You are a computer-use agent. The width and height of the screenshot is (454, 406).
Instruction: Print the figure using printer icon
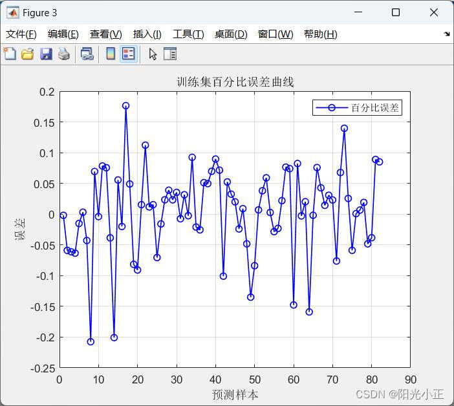(x=64, y=54)
